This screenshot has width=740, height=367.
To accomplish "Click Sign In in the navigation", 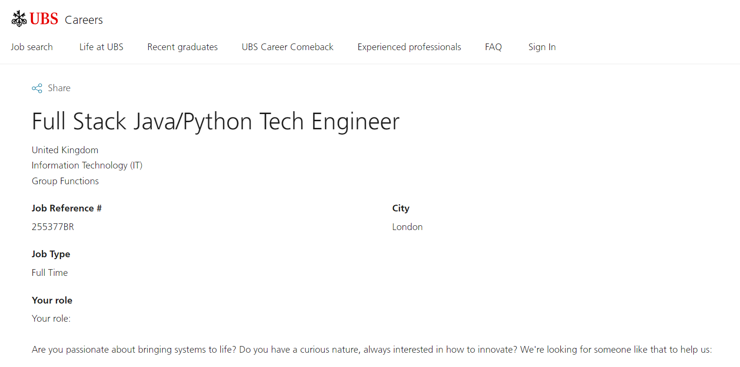I will click(x=542, y=47).
